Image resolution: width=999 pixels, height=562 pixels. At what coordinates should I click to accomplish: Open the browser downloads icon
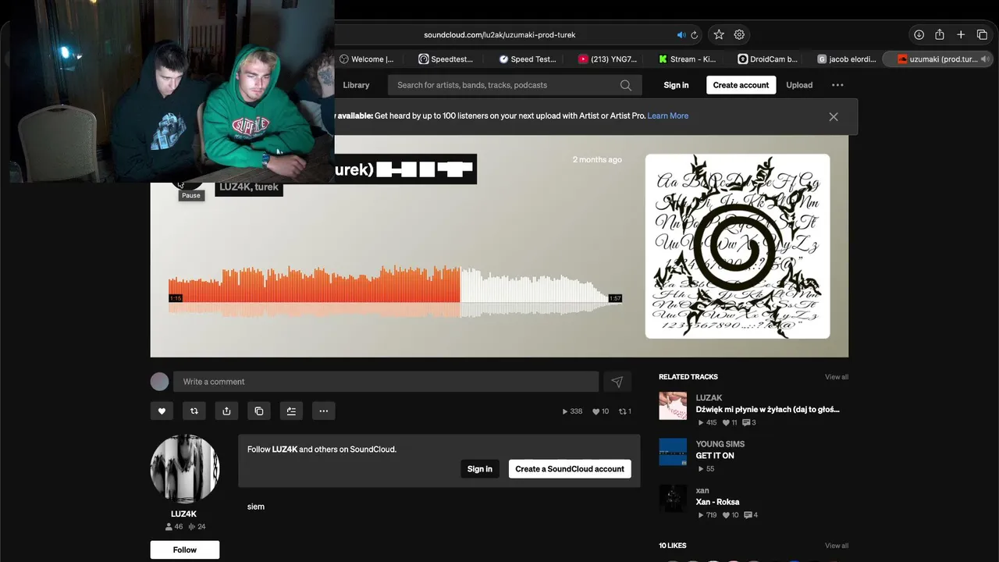(x=919, y=34)
